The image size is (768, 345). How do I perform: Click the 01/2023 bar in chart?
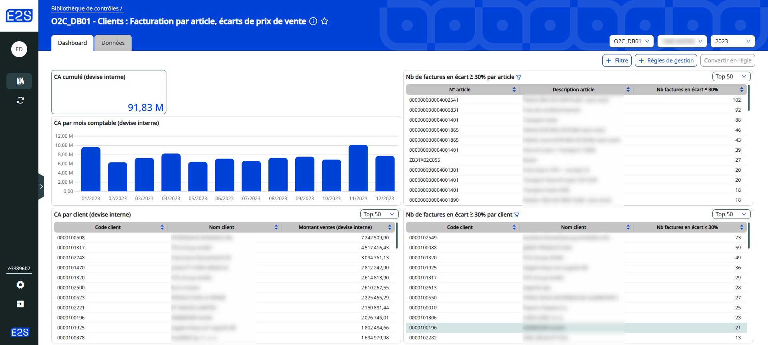(91, 169)
